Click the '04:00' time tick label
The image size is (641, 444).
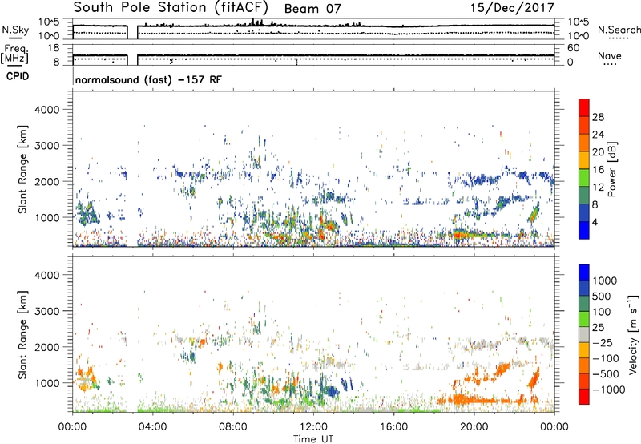[152, 427]
